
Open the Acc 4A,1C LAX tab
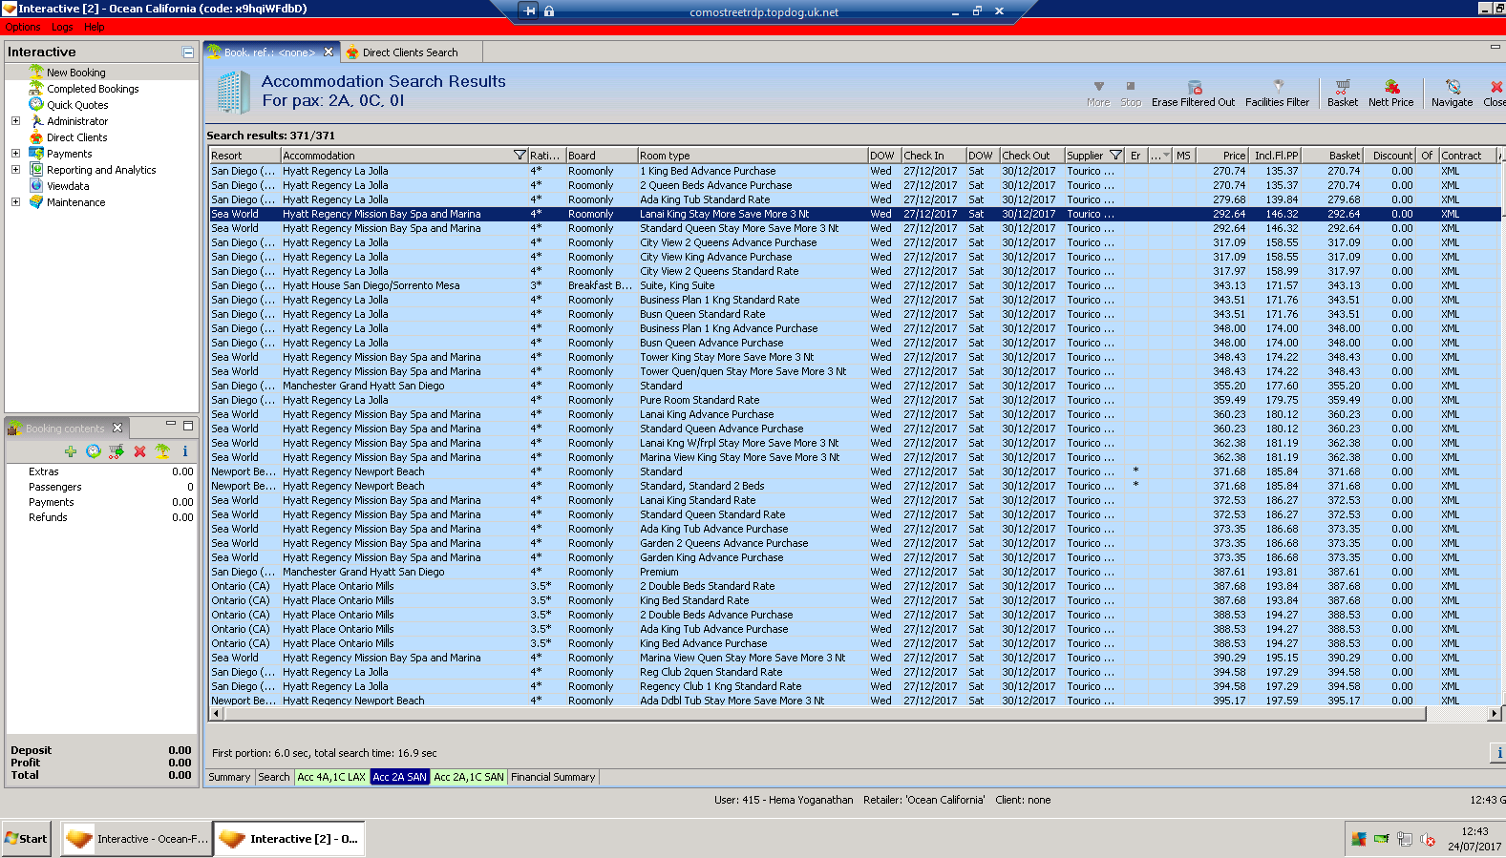(x=331, y=777)
